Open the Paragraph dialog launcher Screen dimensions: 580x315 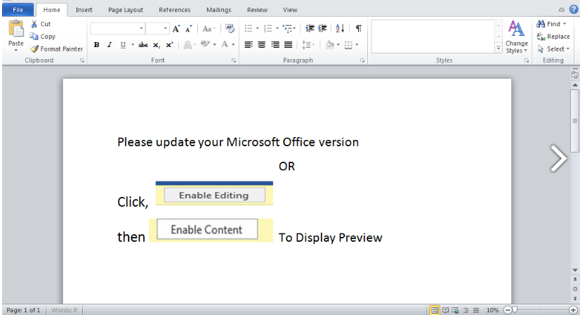click(x=362, y=60)
